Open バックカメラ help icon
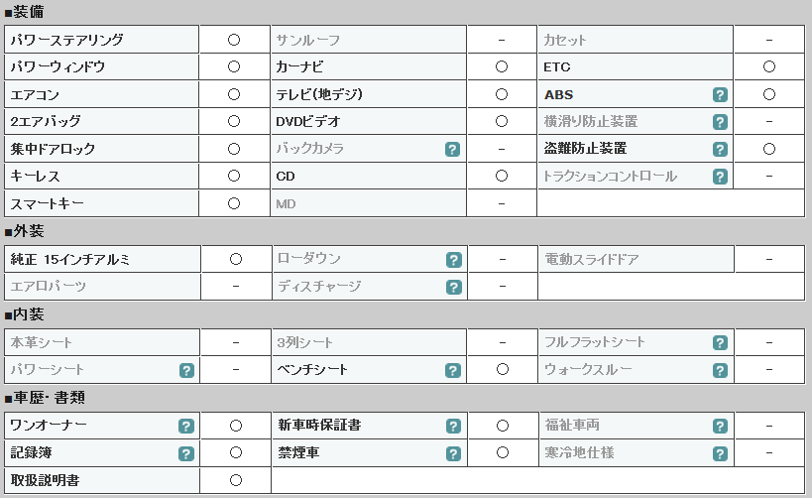812x498 pixels. click(452, 149)
